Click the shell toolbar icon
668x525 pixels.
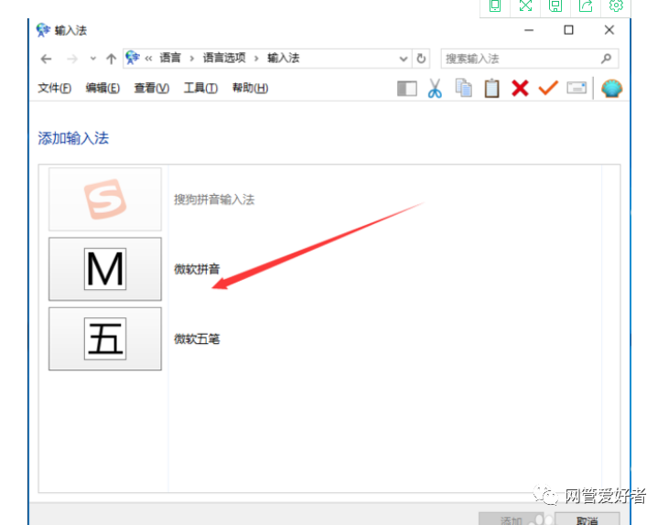[x=612, y=89]
